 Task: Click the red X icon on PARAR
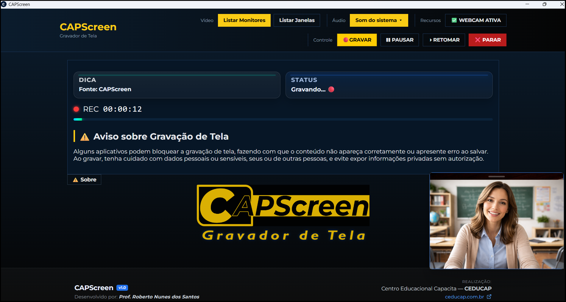[478, 40]
